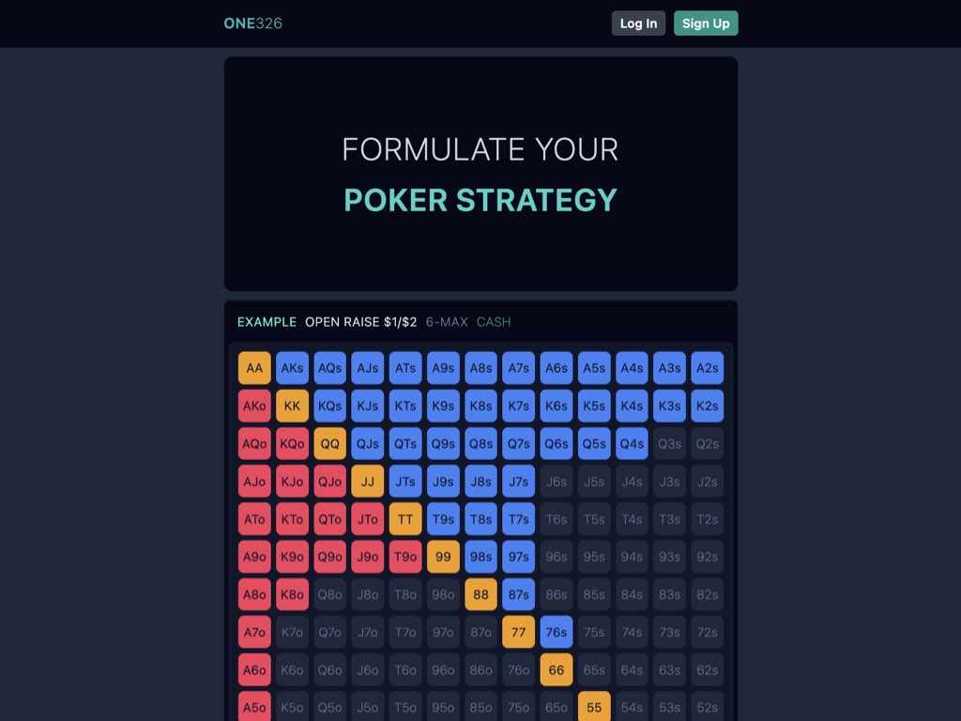Toggle the QQ hand cell
The image size is (961, 721).
329,444
